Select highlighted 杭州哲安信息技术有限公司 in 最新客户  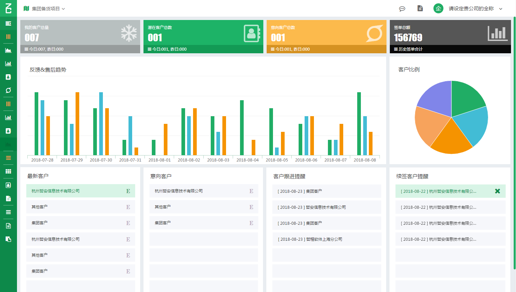[81, 191]
